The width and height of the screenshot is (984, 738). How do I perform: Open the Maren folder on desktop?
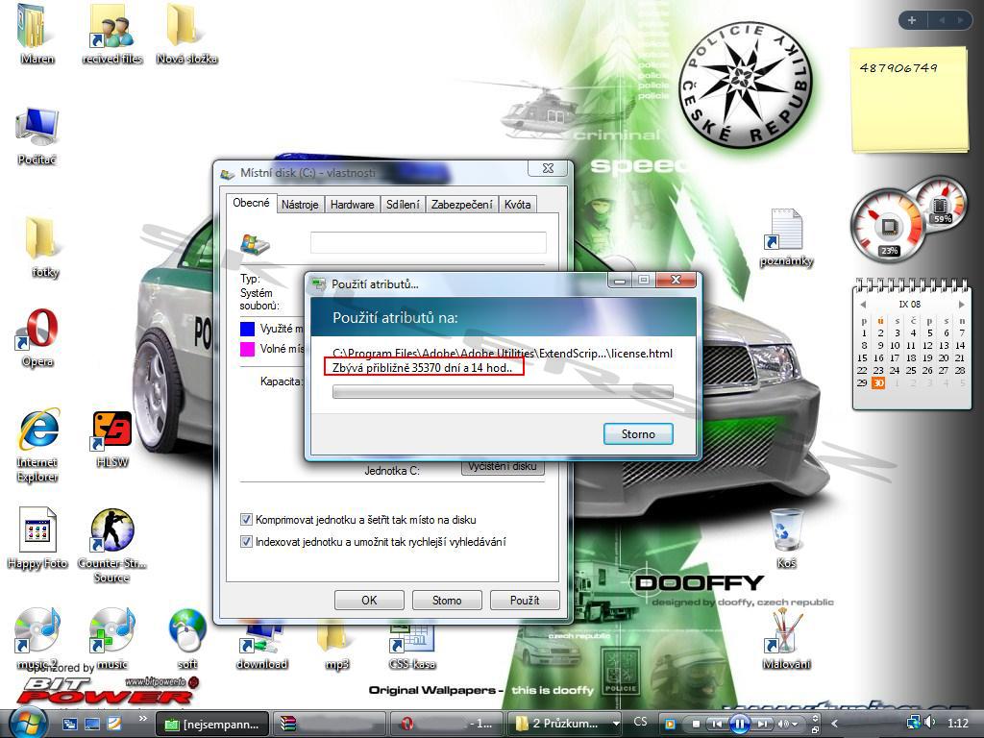click(x=37, y=35)
